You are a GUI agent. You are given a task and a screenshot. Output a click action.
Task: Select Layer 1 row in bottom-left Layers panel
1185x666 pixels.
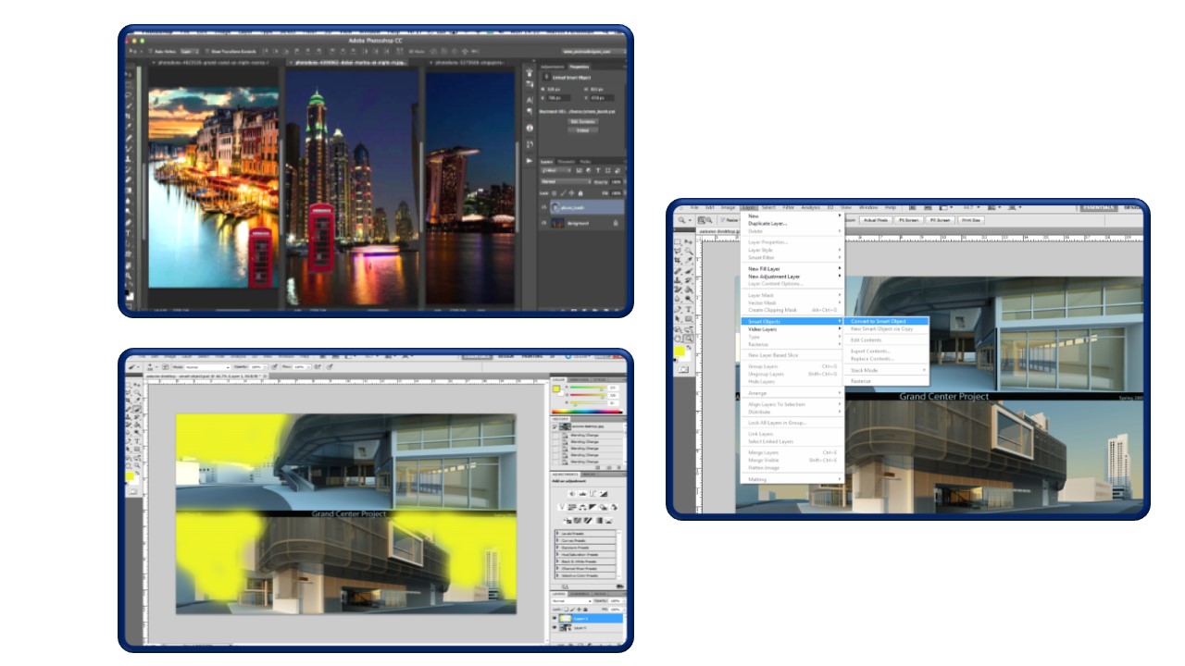[589, 619]
